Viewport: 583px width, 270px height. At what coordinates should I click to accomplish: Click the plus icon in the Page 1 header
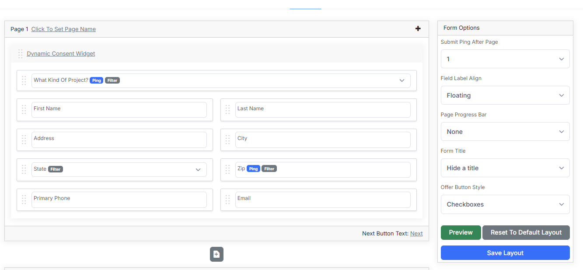click(x=418, y=28)
